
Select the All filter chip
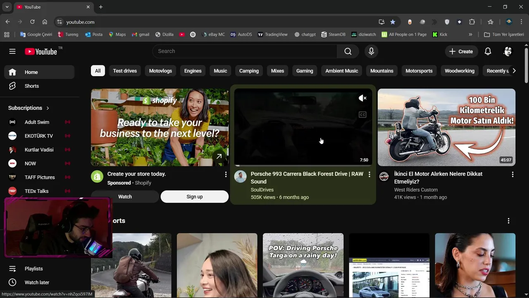(x=98, y=71)
